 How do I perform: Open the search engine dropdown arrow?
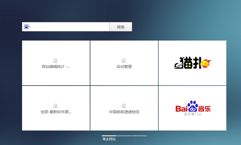[30, 27]
